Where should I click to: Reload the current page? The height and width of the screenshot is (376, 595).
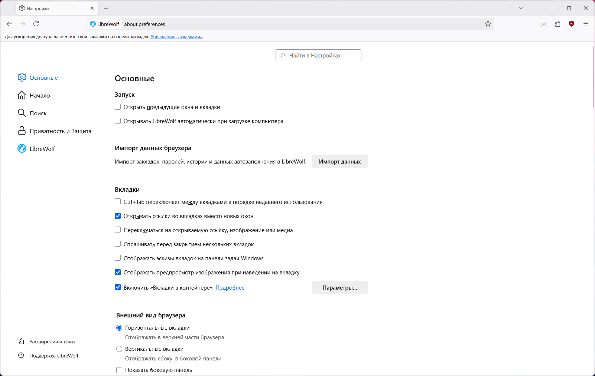coord(36,24)
